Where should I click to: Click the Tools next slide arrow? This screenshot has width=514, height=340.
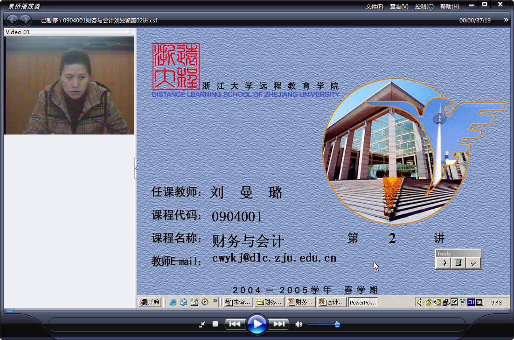pos(472,262)
